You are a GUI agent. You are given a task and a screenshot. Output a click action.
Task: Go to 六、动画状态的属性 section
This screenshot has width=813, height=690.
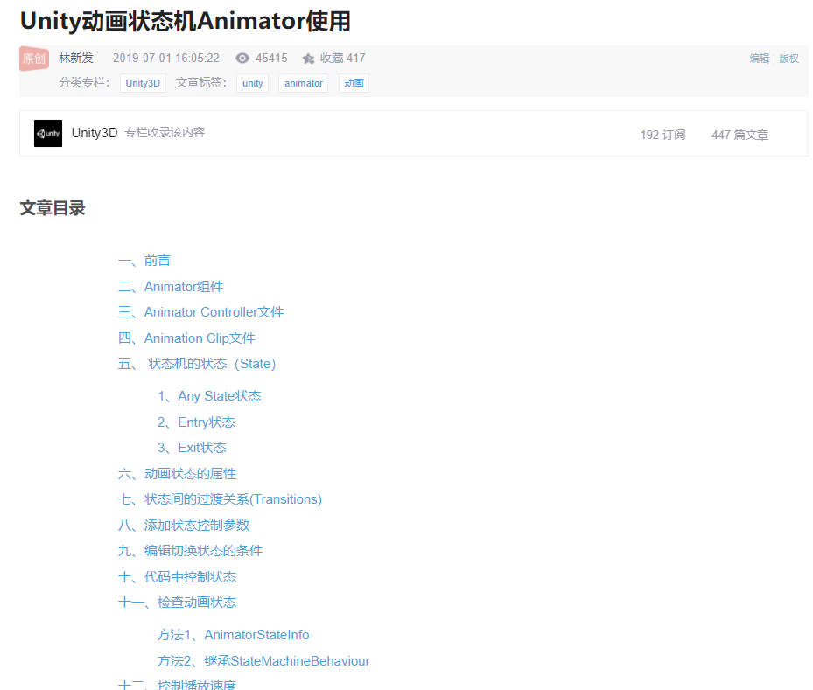tap(177, 473)
